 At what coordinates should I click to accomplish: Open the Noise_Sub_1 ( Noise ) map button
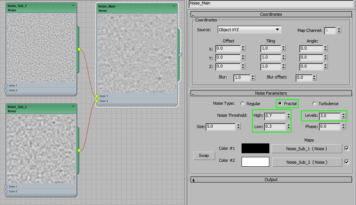coord(306,149)
